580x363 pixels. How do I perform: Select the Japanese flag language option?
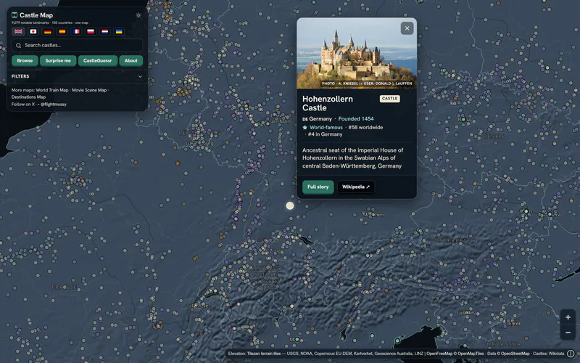pyautogui.click(x=33, y=31)
